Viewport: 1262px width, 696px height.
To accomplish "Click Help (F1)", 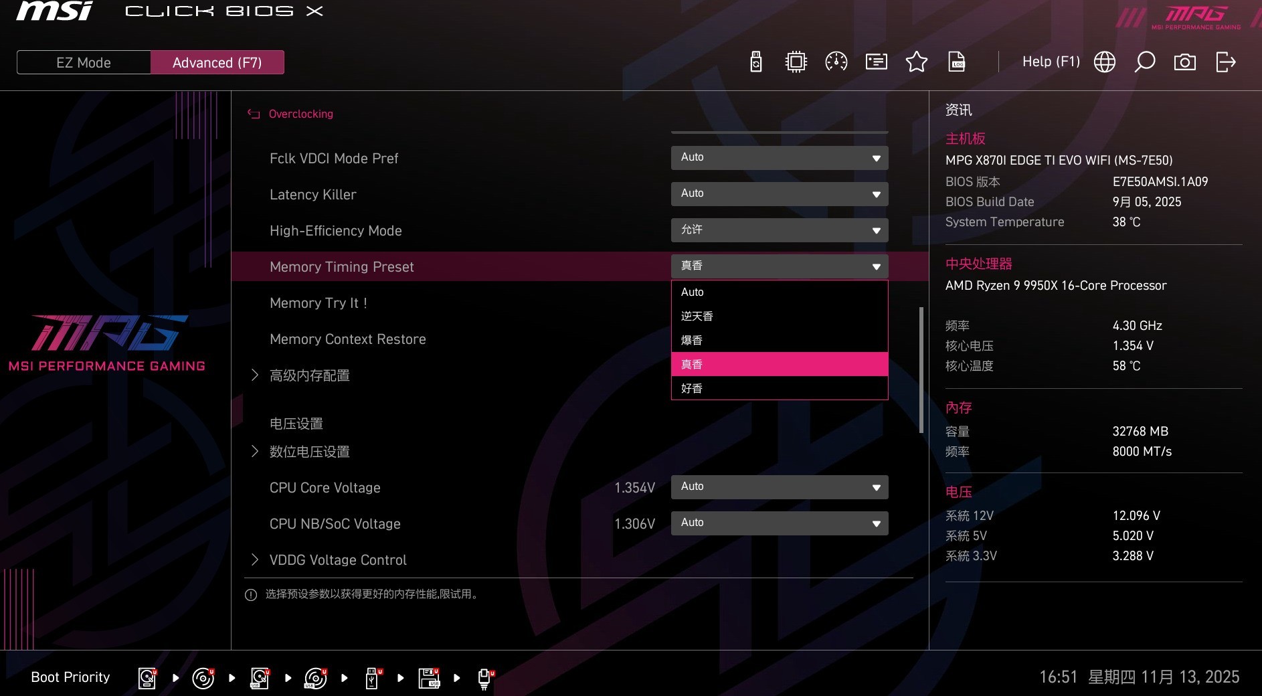I will coord(1049,61).
